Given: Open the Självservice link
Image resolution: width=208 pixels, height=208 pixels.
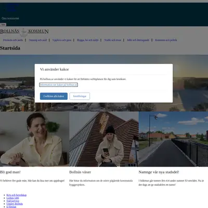Looking at the screenshot, I should point(13,201).
